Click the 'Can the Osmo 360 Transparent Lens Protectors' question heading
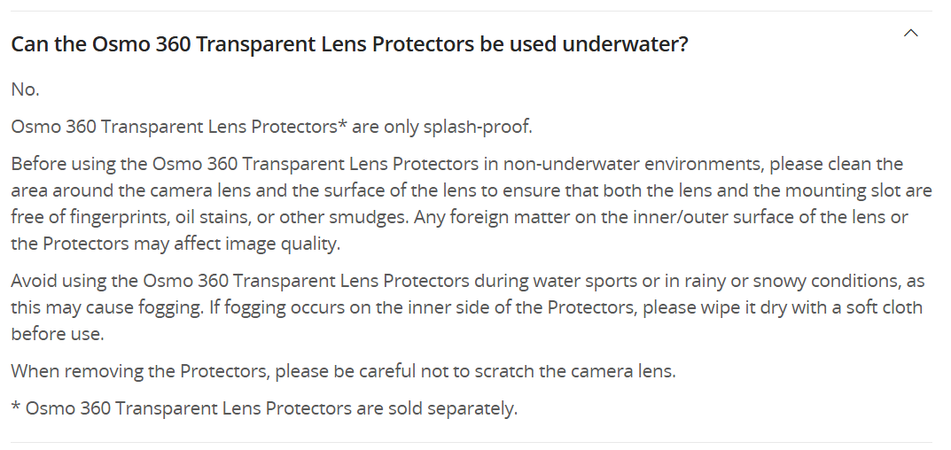This screenshot has height=450, width=951. pyautogui.click(x=349, y=44)
